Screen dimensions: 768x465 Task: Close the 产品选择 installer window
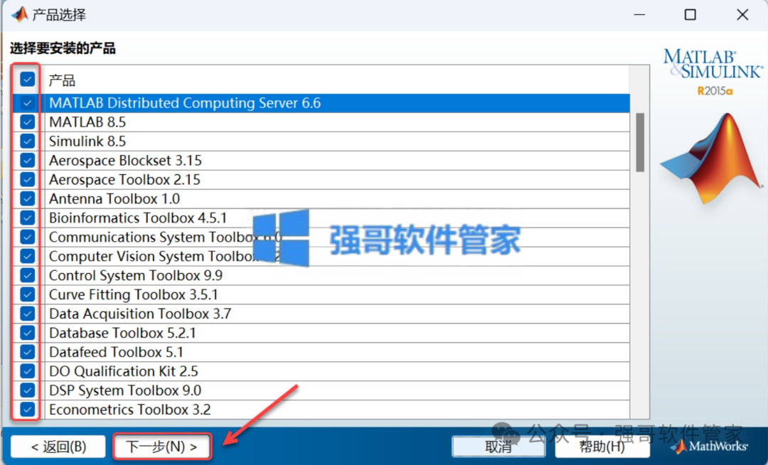(742, 15)
